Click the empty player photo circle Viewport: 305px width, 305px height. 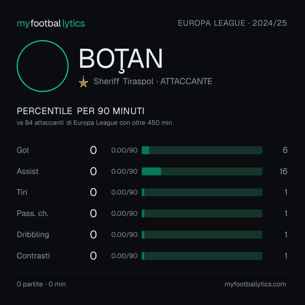coord(43,66)
